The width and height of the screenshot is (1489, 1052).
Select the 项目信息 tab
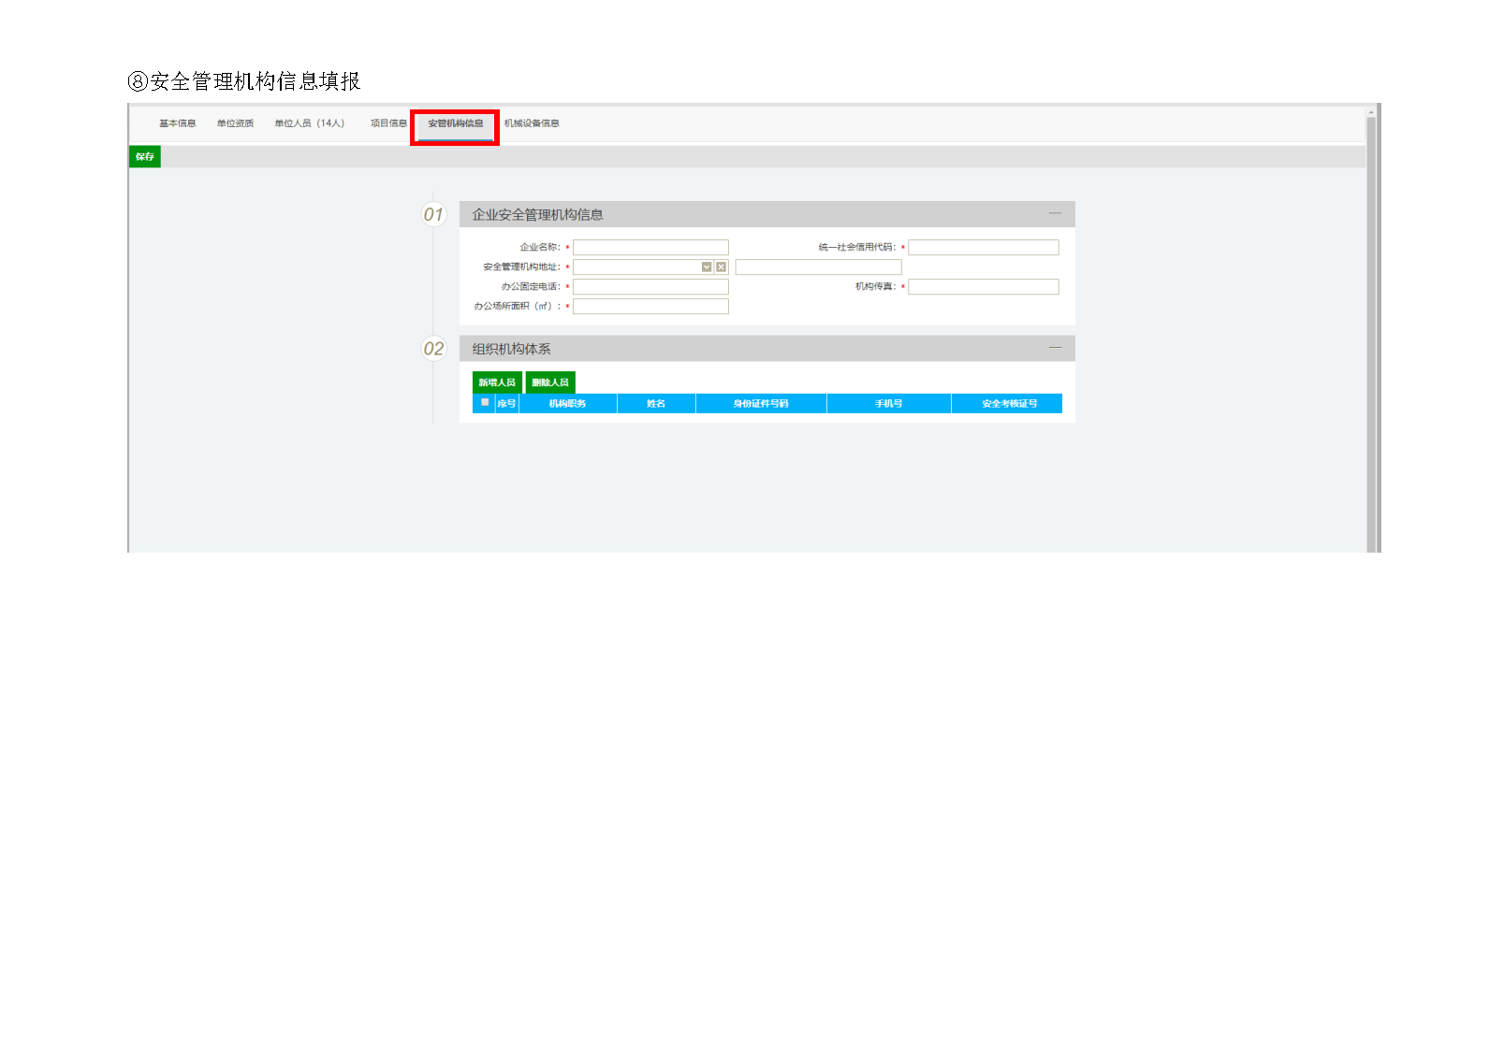(x=388, y=123)
